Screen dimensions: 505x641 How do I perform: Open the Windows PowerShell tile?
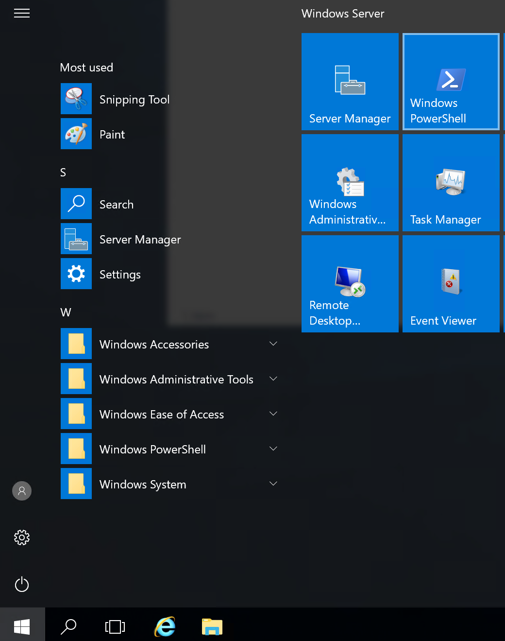point(451,82)
